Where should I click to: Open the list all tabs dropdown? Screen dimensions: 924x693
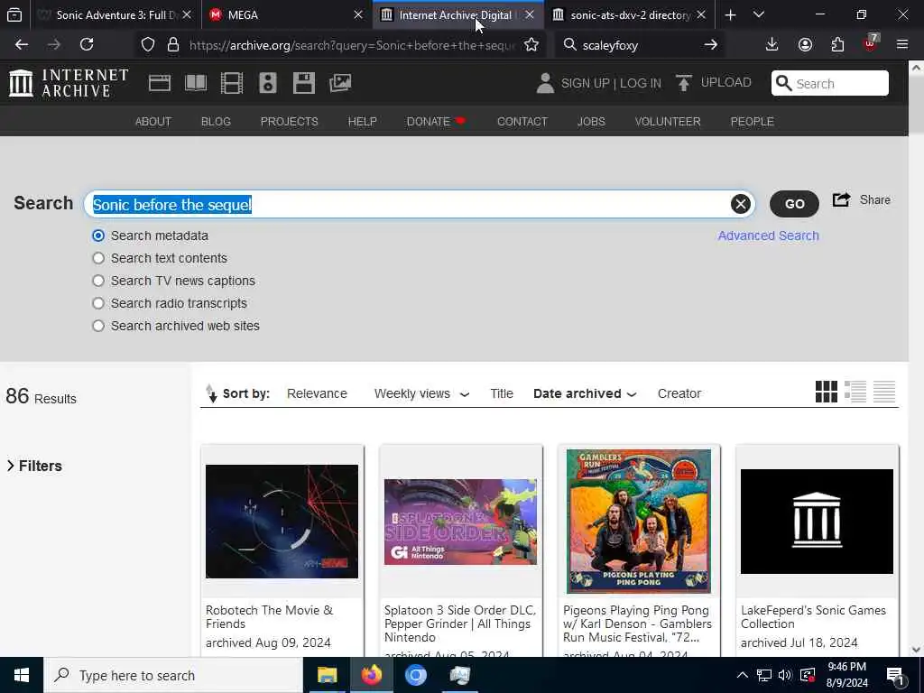(759, 14)
